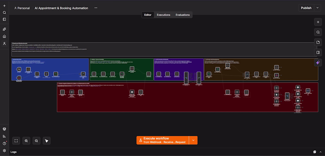This screenshot has height=156, width=325.
Task: Switch to the Evaluations tab
Action: click(183, 15)
